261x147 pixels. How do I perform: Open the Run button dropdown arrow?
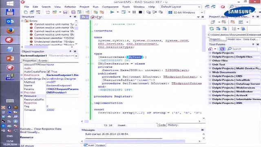coord(118,12)
